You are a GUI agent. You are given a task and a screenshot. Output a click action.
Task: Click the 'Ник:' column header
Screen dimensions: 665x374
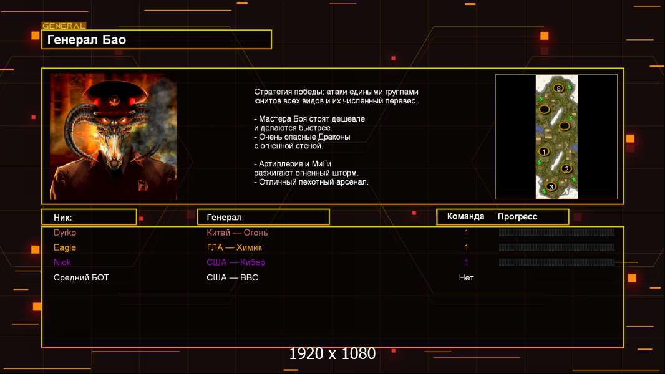(89, 218)
